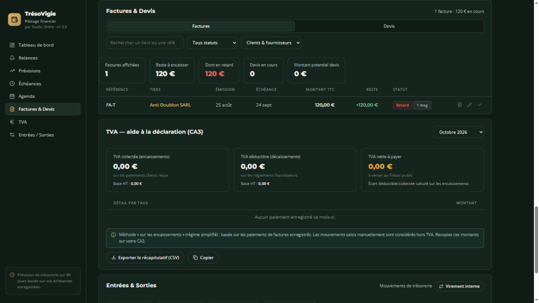Change the Octobre 2026 month selector

[x=459, y=132]
